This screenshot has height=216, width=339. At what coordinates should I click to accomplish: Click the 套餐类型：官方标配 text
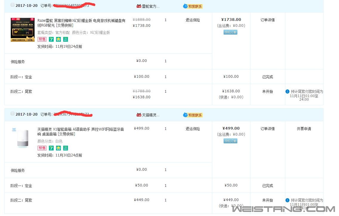click(x=54, y=32)
